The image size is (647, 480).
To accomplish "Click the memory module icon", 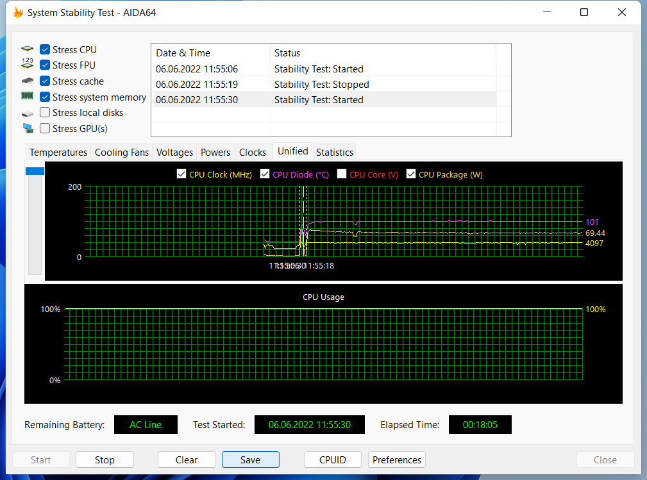I will pyautogui.click(x=27, y=96).
